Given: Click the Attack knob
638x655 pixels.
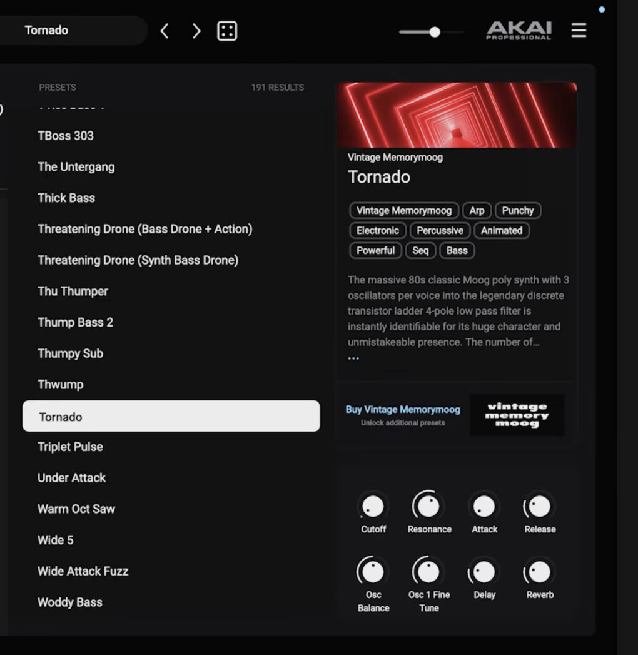Looking at the screenshot, I should click(484, 507).
